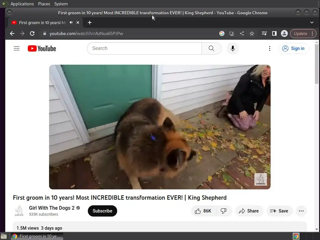Open the Places menu
The height and width of the screenshot is (240, 320).
(44, 4)
